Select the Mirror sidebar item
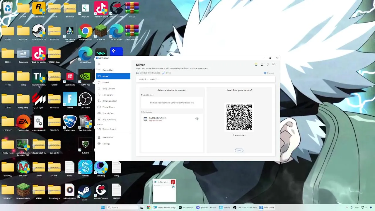The width and height of the screenshot is (375, 211). click(113, 76)
